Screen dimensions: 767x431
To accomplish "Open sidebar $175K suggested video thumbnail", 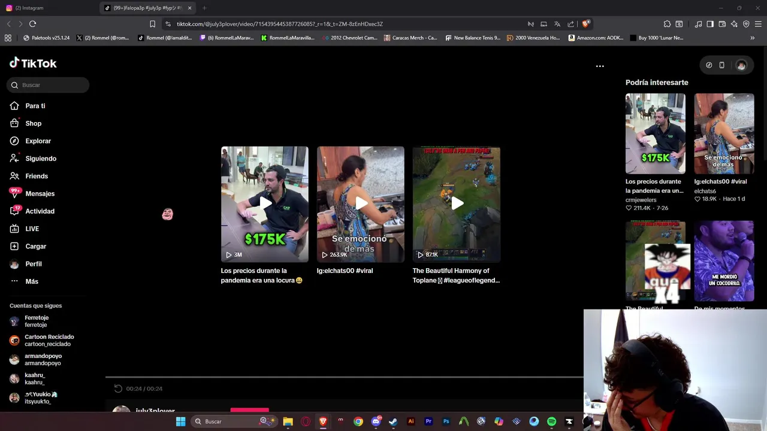I will pos(656,133).
